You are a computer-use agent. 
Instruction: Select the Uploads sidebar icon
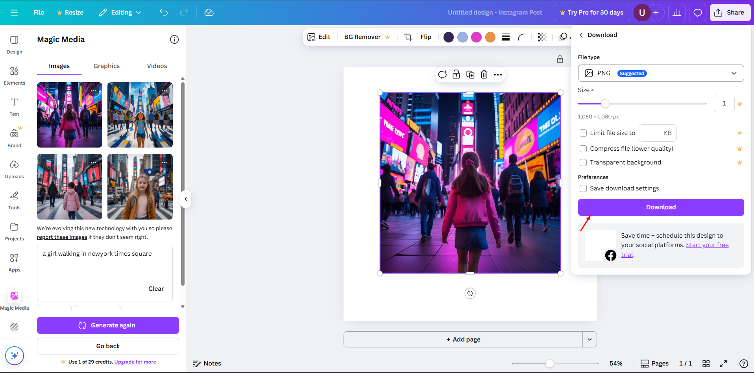pos(14,169)
